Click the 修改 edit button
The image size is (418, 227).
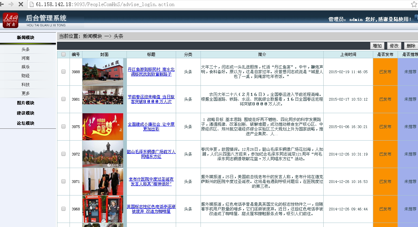tap(394, 46)
